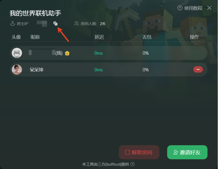Click the 房间人数 people icon
218x169 pixels.
pyautogui.click(x=77, y=24)
